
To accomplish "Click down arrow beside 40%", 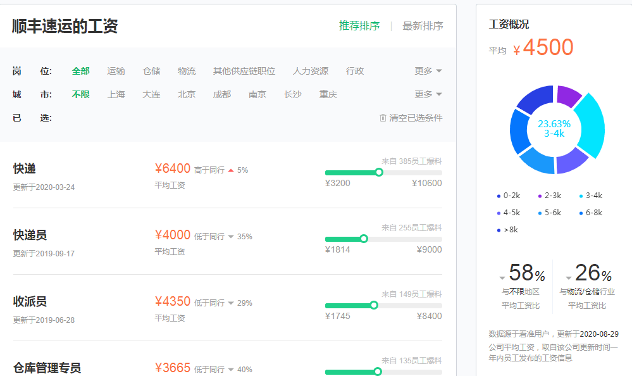I will tap(231, 370).
